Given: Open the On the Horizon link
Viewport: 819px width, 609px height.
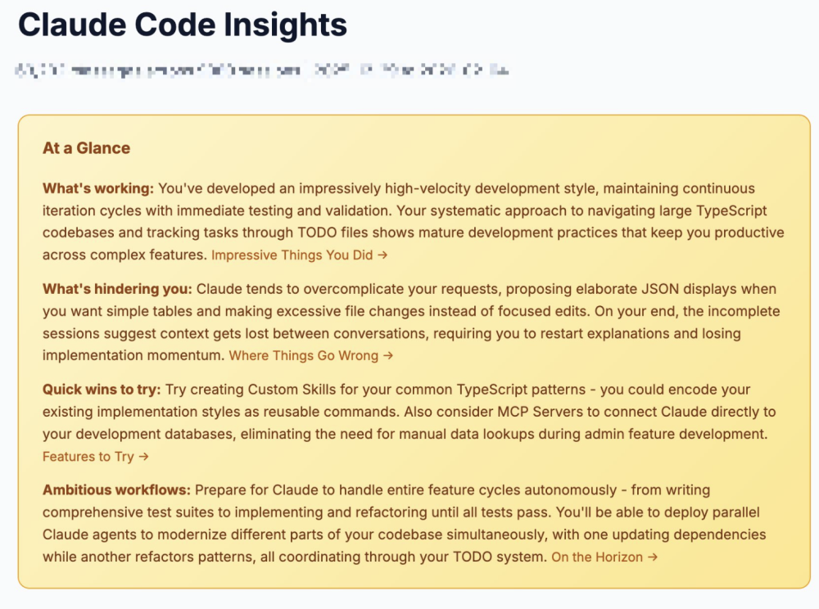Looking at the screenshot, I should [597, 557].
